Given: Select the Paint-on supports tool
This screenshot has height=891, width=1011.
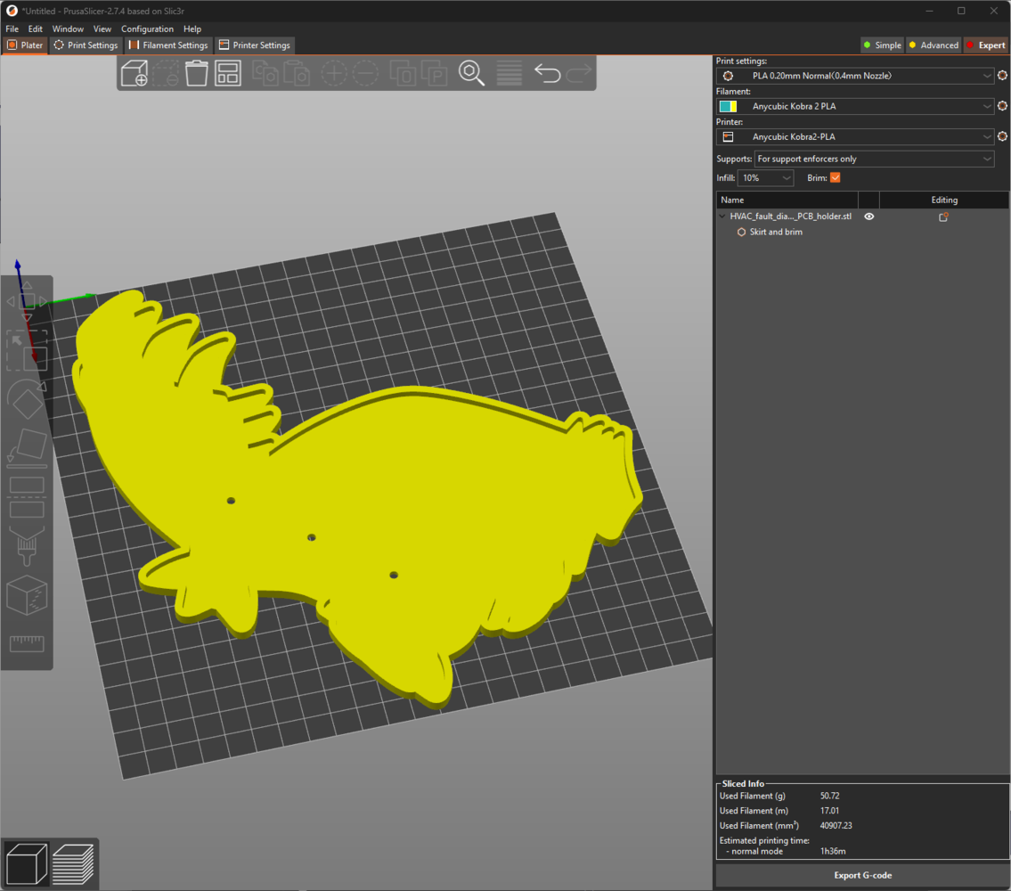Looking at the screenshot, I should tap(26, 544).
